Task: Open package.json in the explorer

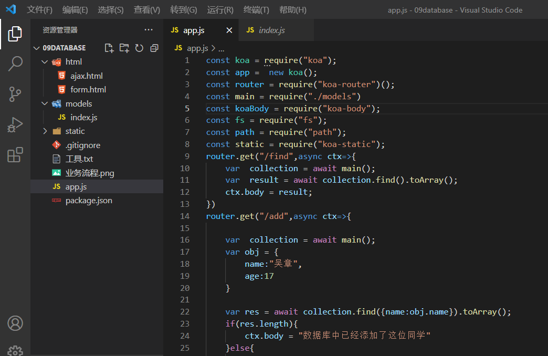Action: (x=97, y=201)
